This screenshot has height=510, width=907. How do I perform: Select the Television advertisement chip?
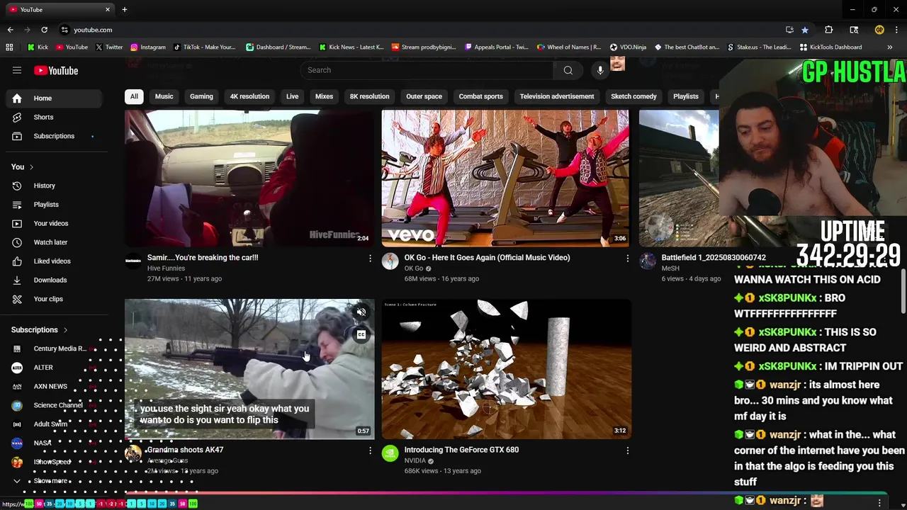click(x=557, y=96)
